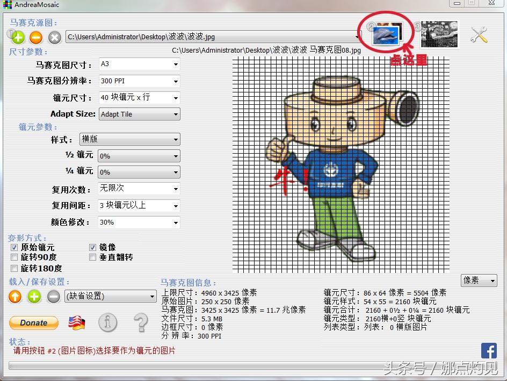
Task: Click the question mark help icon
Action: pos(140,322)
